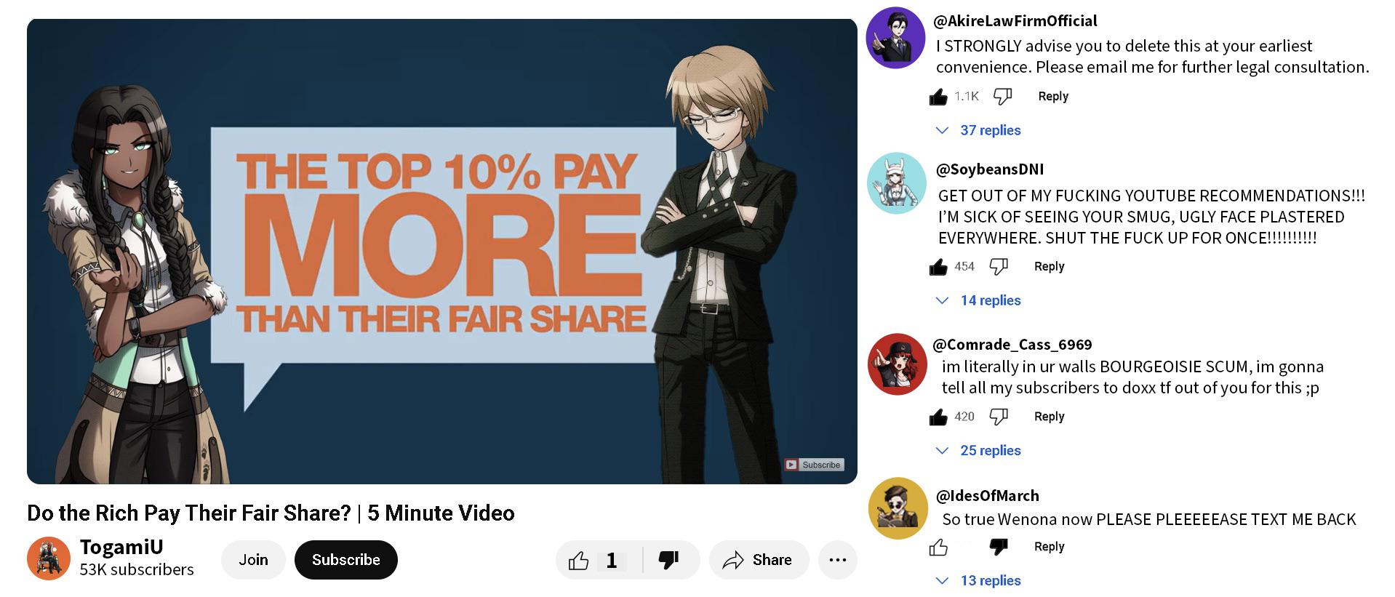Expand the 14 replies thread
This screenshot has width=1395, height=597.
978,300
